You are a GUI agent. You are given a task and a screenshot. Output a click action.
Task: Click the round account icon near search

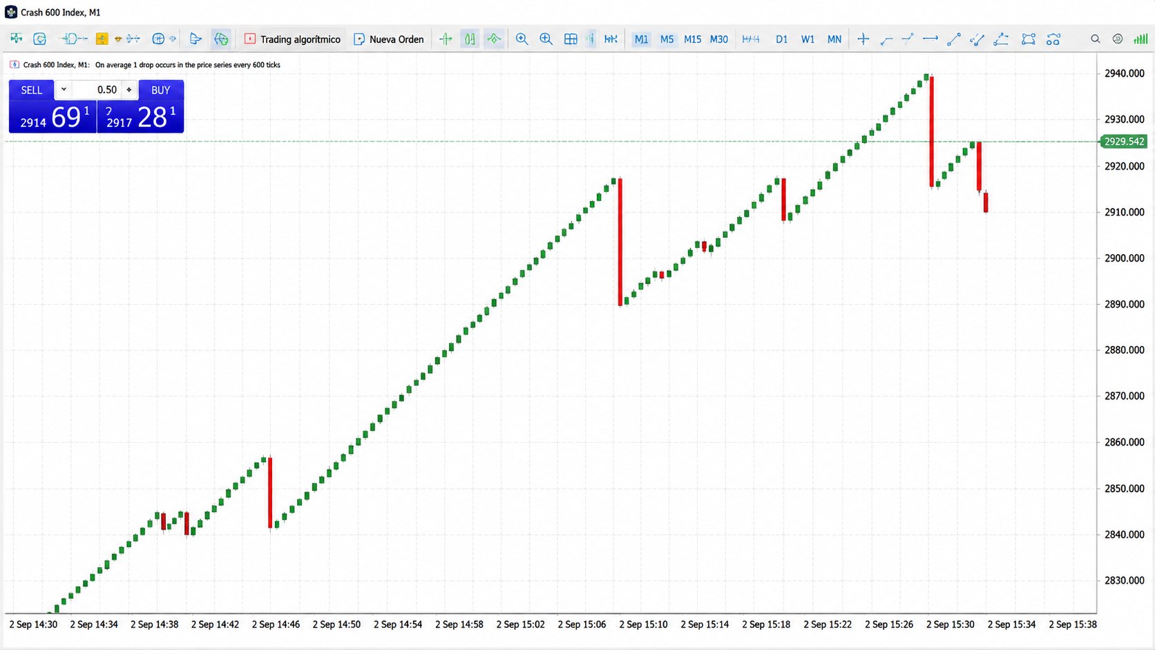[x=1118, y=39]
